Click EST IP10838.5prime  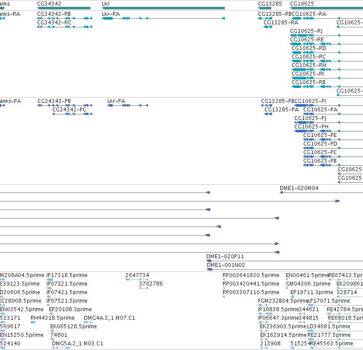coord(278,310)
